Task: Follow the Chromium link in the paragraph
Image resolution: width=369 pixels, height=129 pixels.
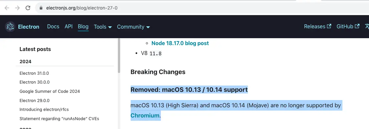Action: point(145,116)
